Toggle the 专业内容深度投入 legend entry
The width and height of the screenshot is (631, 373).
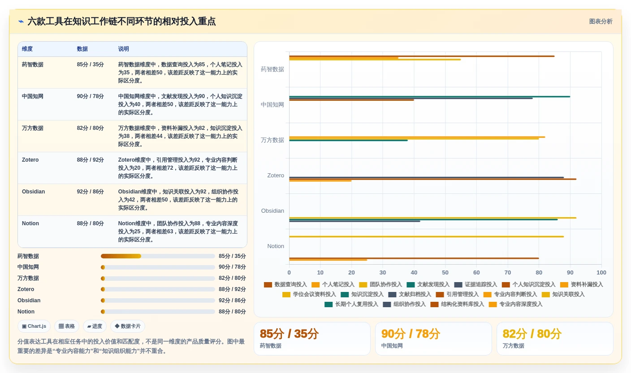tap(515, 304)
